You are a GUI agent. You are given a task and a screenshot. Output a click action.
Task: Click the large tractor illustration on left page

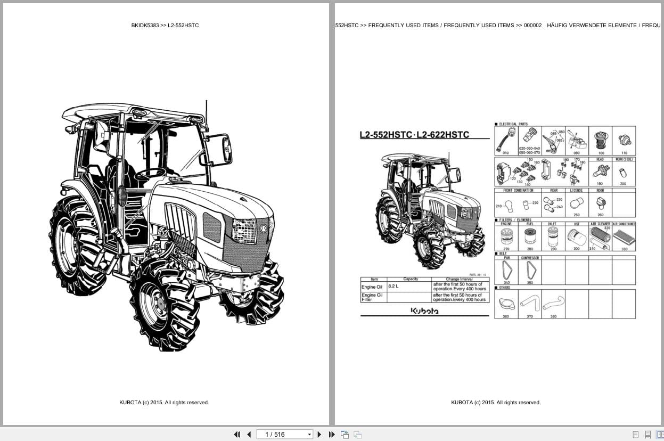(x=167, y=225)
